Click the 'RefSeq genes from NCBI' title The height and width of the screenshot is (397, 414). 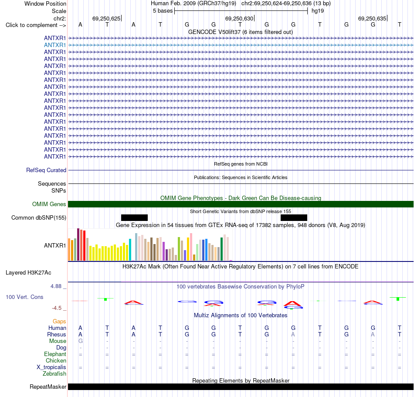point(241,164)
